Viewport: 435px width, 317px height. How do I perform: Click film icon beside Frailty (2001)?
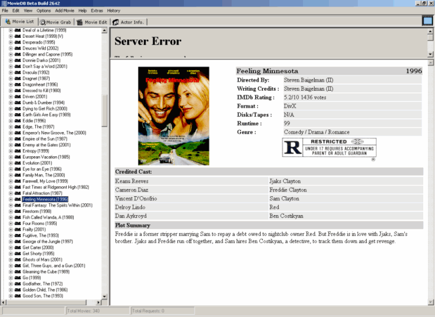[18, 229]
